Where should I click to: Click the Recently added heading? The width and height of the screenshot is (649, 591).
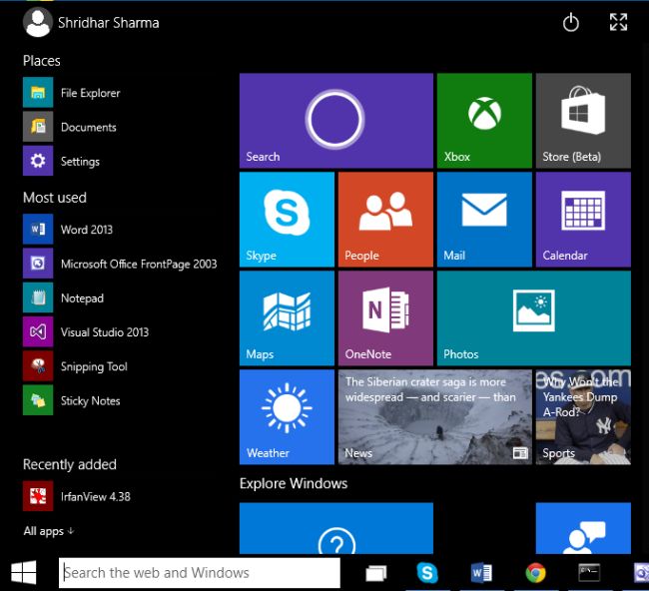pyautogui.click(x=70, y=464)
